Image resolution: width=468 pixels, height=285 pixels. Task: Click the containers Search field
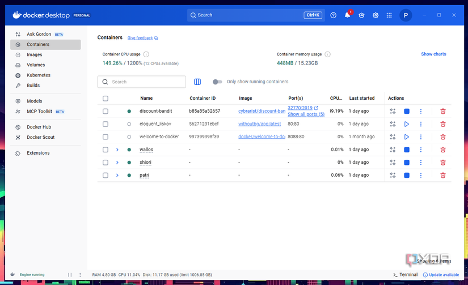coord(141,82)
